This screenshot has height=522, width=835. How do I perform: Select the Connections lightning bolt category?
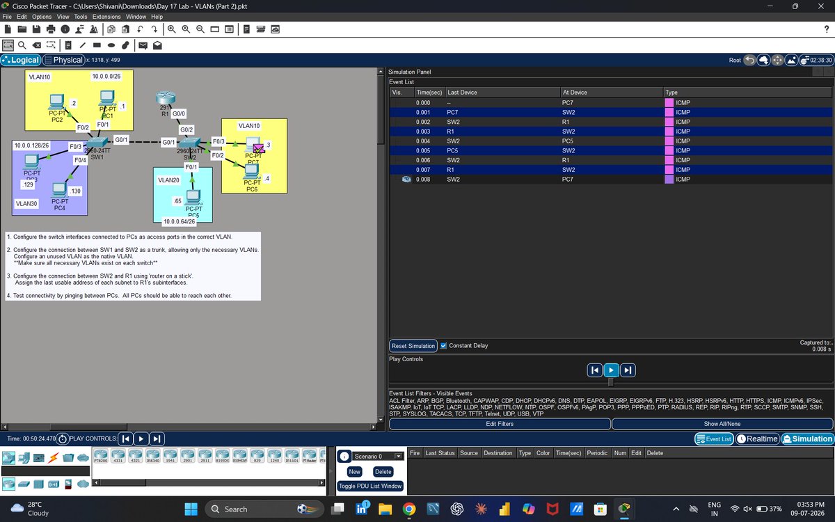53,457
